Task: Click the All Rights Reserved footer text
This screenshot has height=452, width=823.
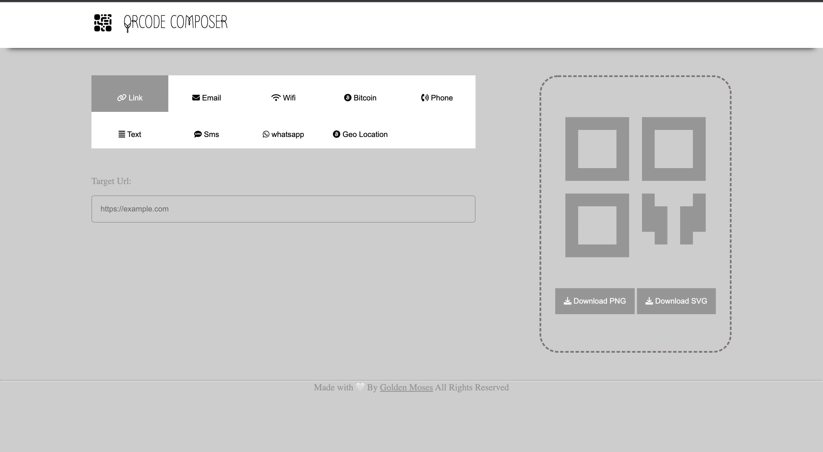Action: click(472, 388)
